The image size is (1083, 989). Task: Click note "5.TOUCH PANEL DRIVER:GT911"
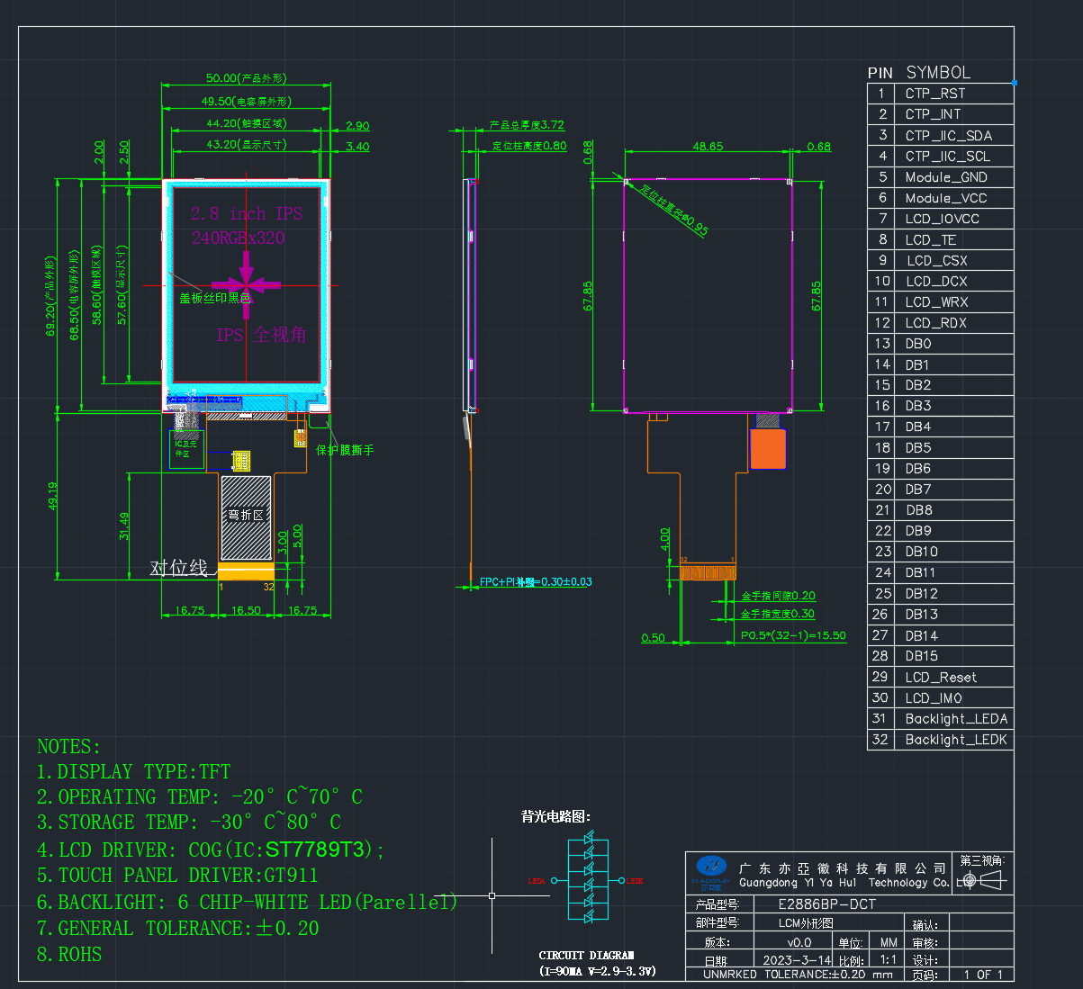tap(177, 876)
